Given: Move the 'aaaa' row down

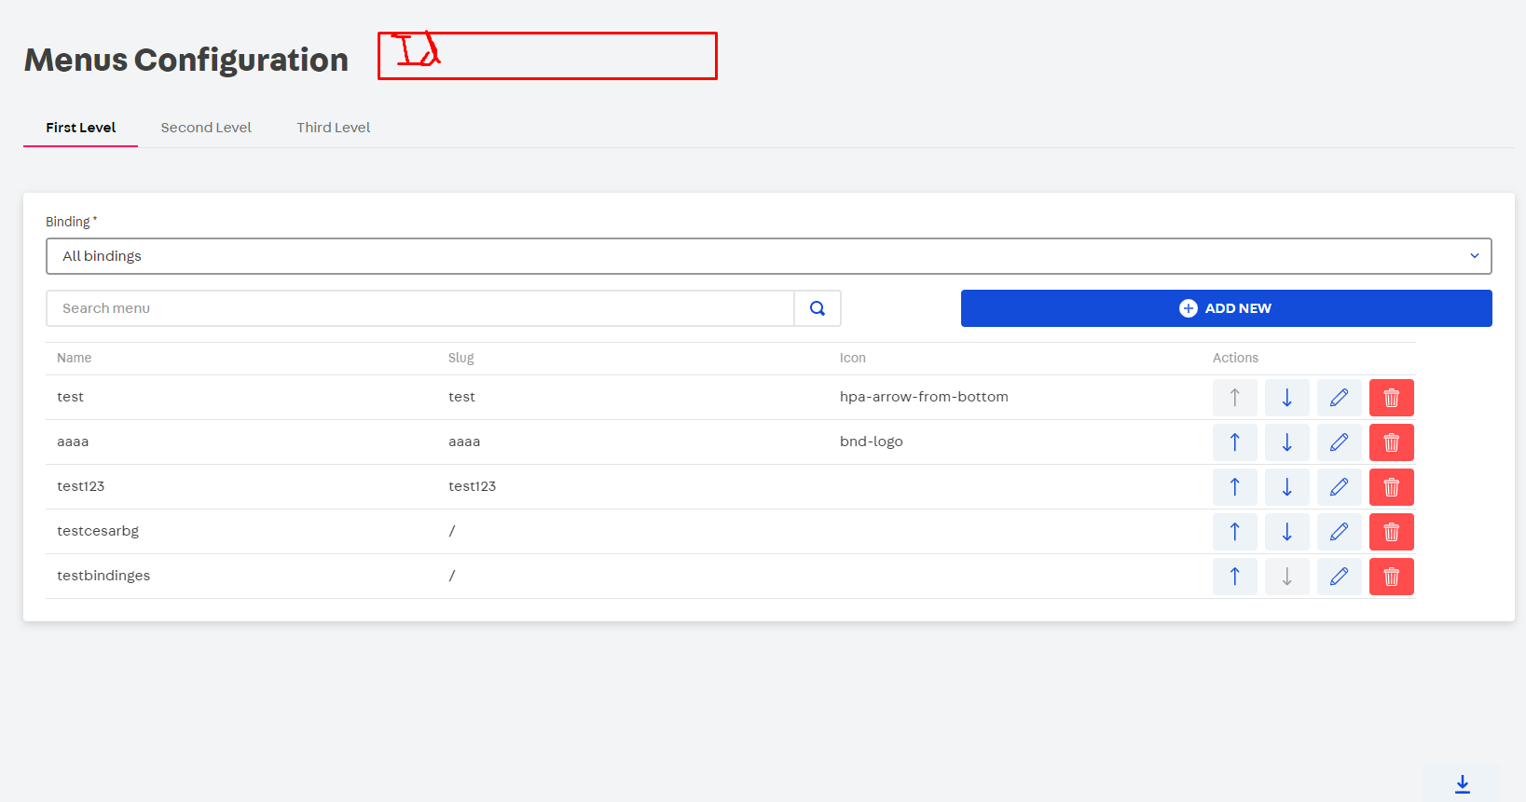Looking at the screenshot, I should [1287, 442].
